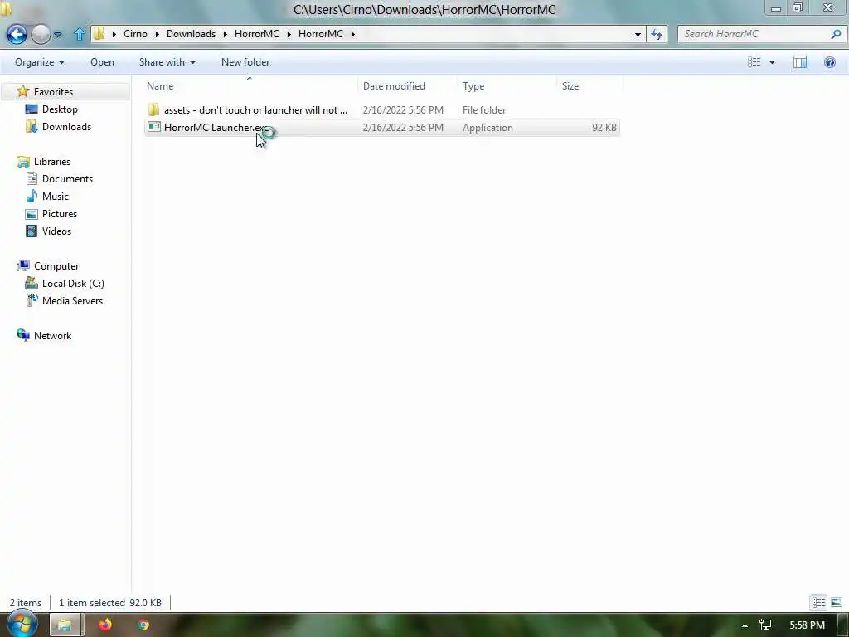849x637 pixels.
Task: Refresh the HorrorMC folder view
Action: click(x=657, y=34)
